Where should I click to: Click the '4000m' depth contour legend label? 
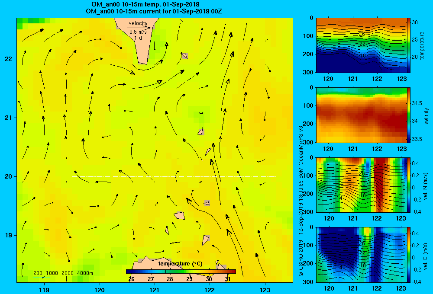85,273
